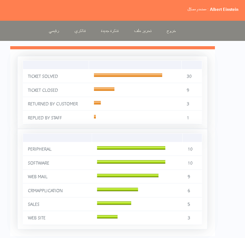Select the CRMAPPLICATION category label
This screenshot has width=245, height=238.
pyautogui.click(x=45, y=191)
